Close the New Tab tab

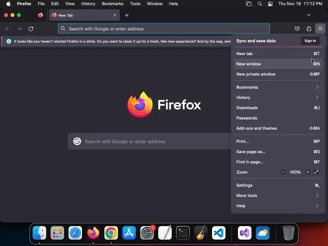(115, 15)
